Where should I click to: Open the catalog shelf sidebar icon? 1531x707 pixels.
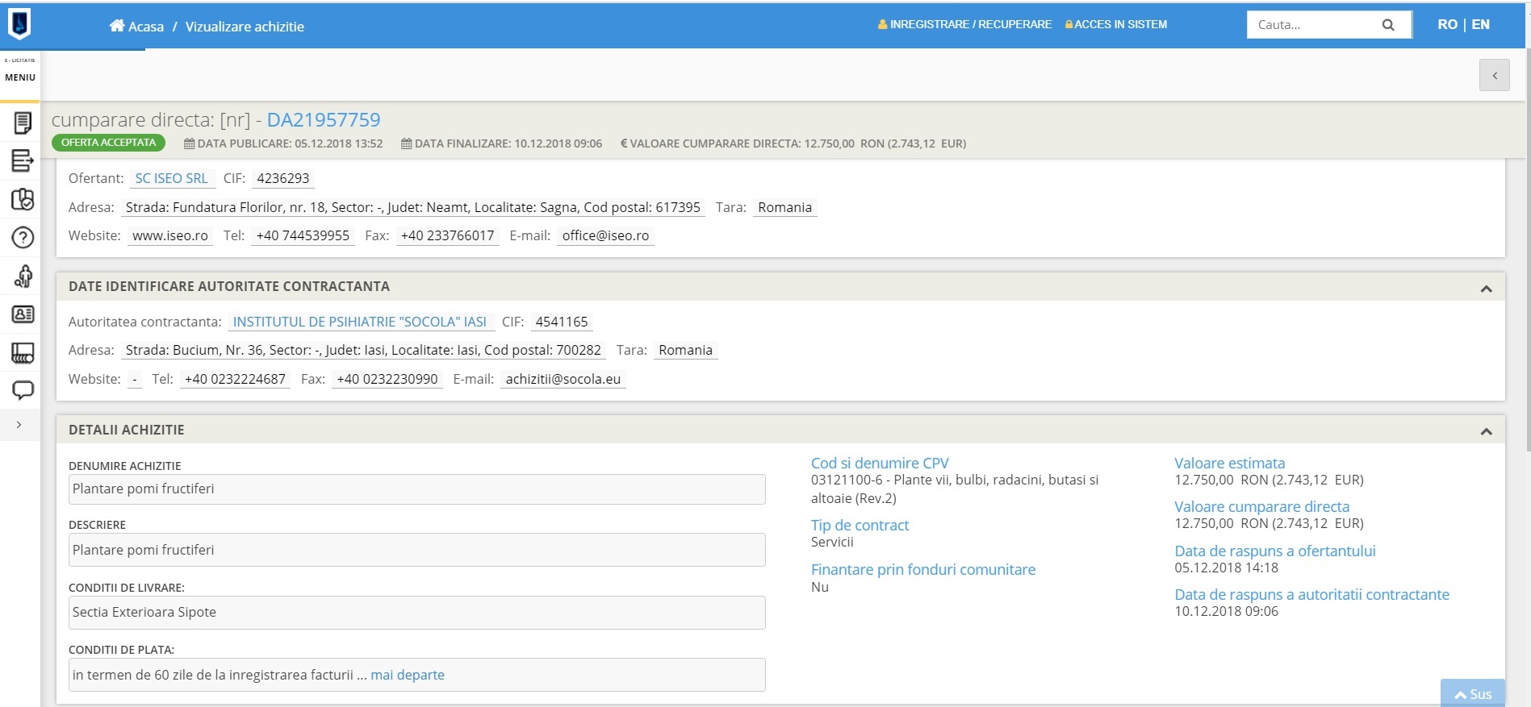coord(23,352)
